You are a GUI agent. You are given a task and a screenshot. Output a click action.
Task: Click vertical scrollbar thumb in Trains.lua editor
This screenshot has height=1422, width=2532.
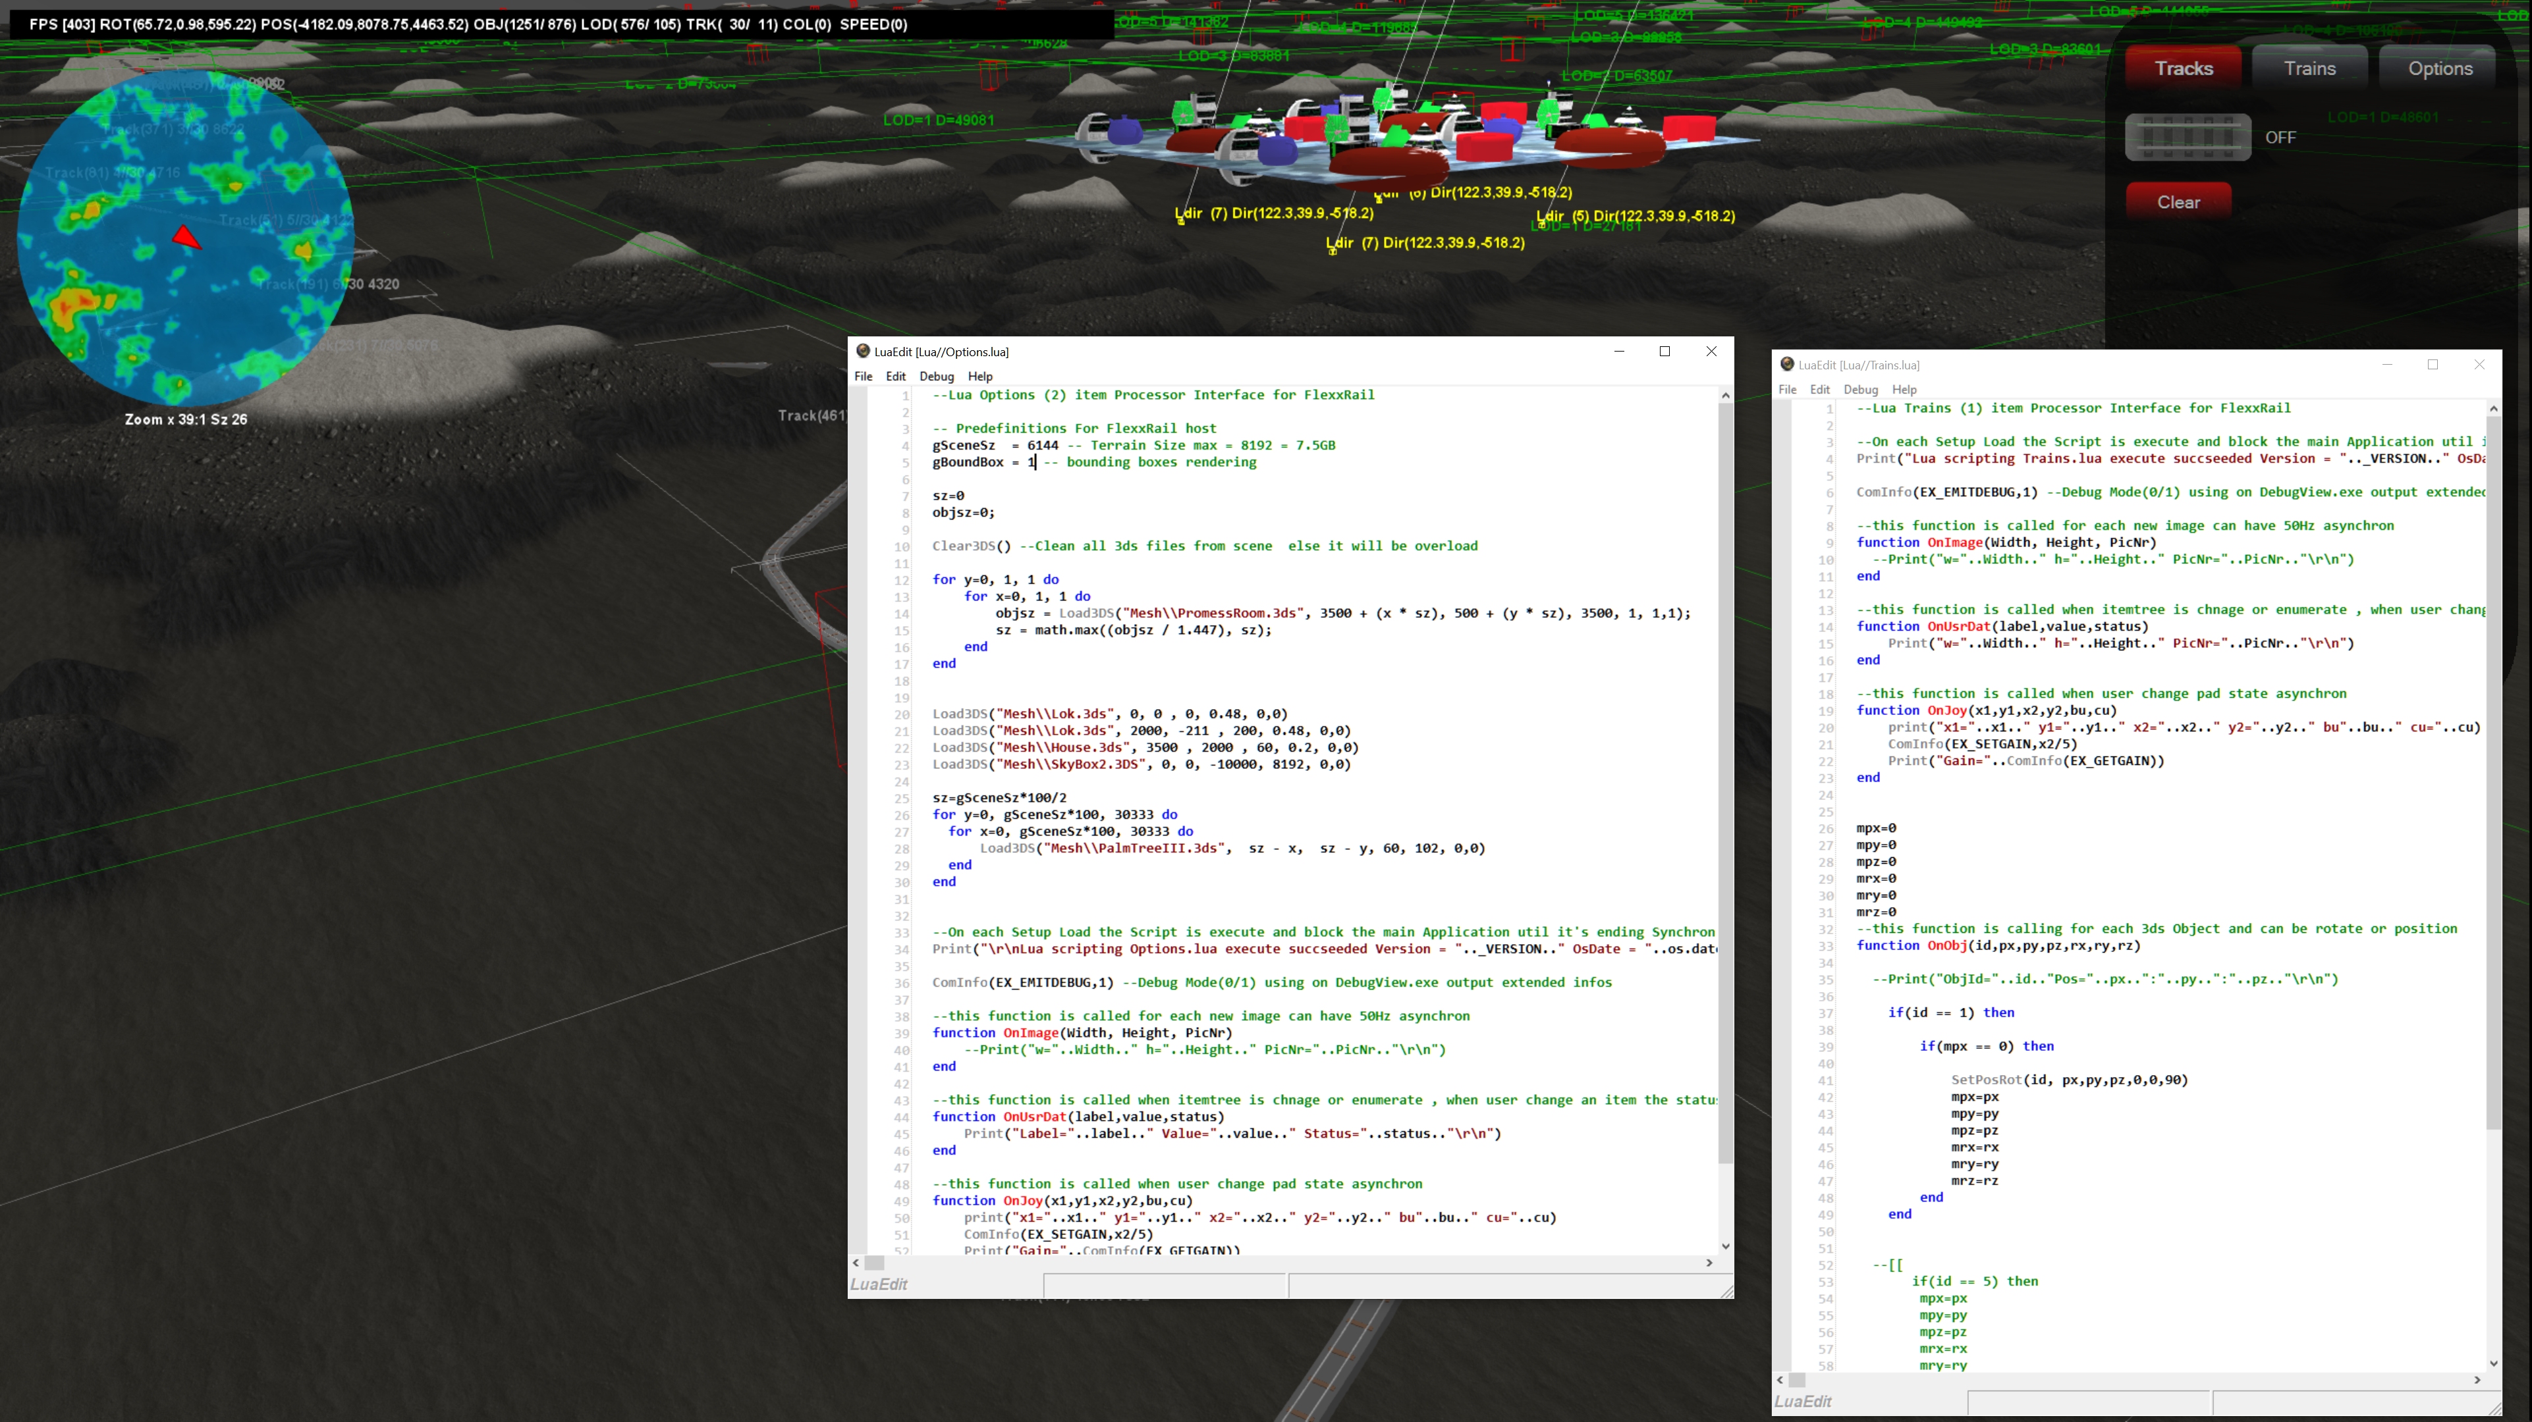coord(2492,772)
